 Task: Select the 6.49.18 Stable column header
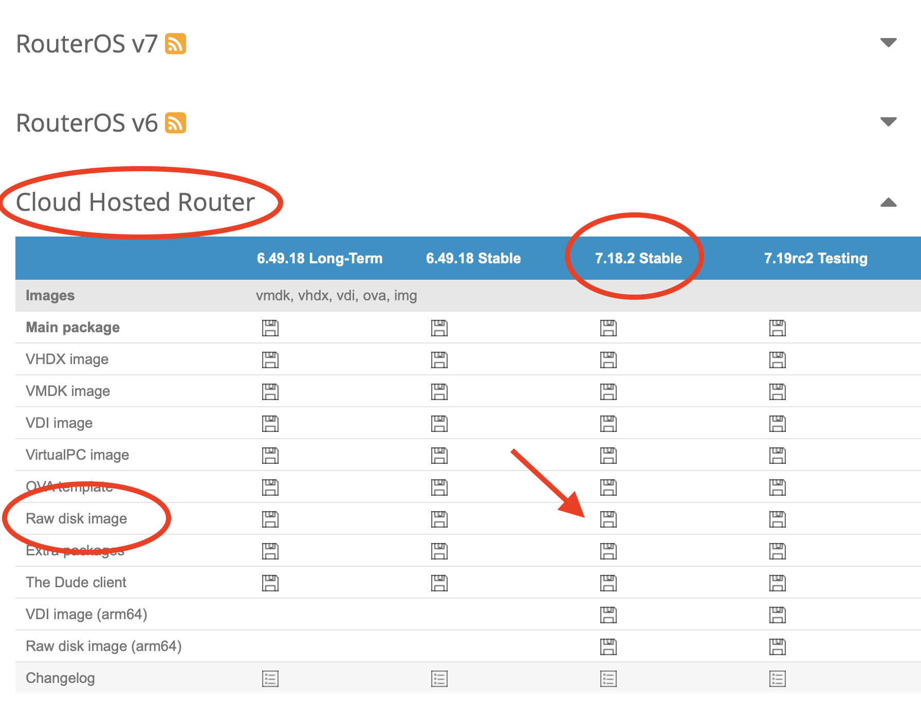(x=473, y=258)
